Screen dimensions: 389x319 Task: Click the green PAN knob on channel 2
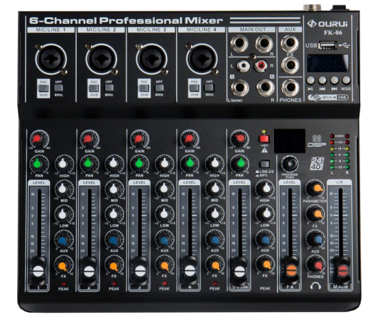click(x=89, y=163)
